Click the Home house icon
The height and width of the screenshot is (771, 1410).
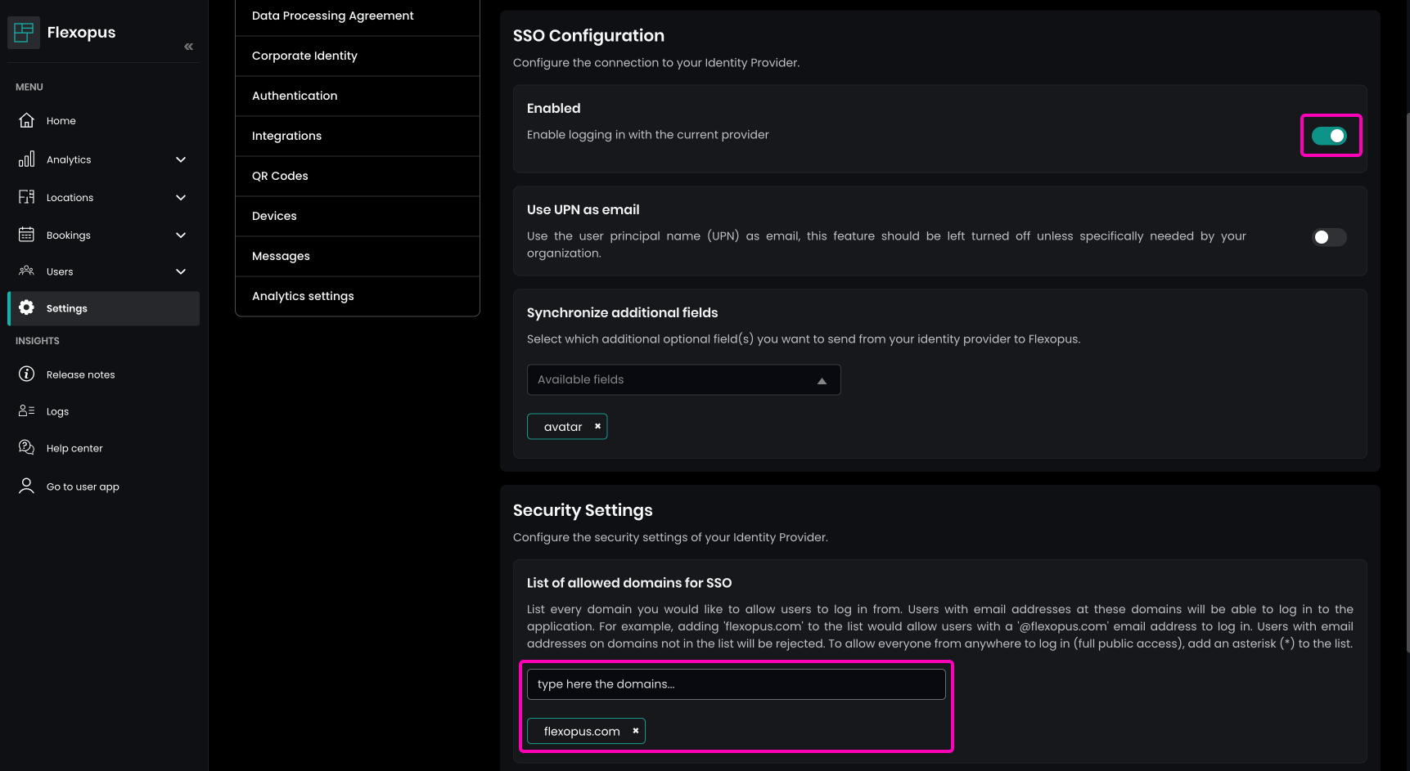(27, 120)
